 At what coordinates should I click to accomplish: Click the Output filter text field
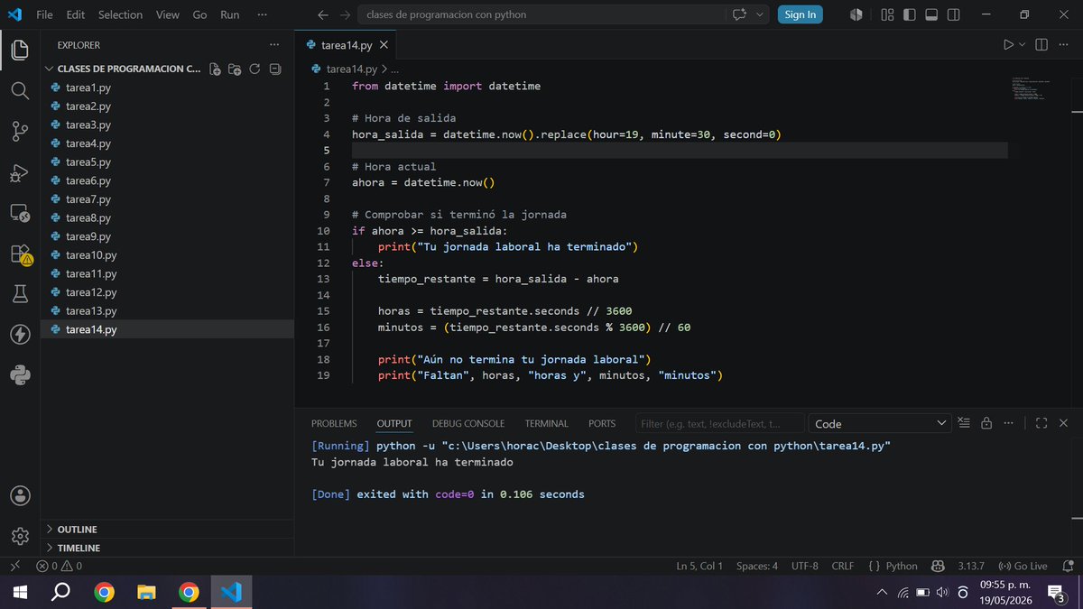point(719,423)
